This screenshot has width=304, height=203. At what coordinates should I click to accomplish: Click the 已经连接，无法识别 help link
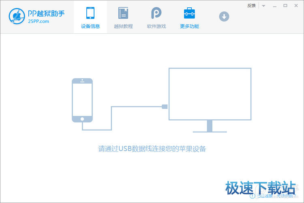pos(276,196)
